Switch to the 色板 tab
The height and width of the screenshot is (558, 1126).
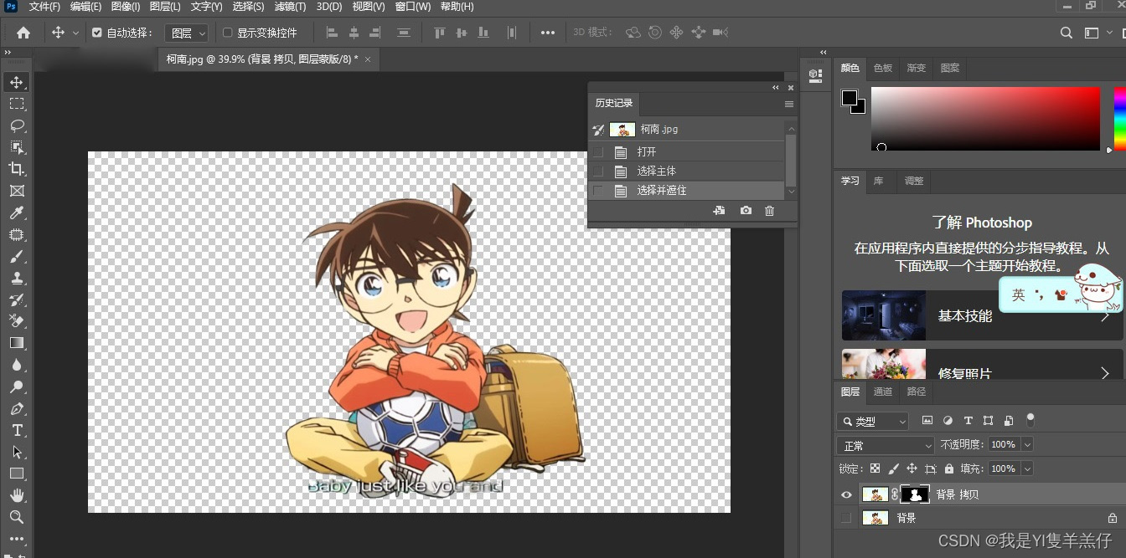click(883, 68)
